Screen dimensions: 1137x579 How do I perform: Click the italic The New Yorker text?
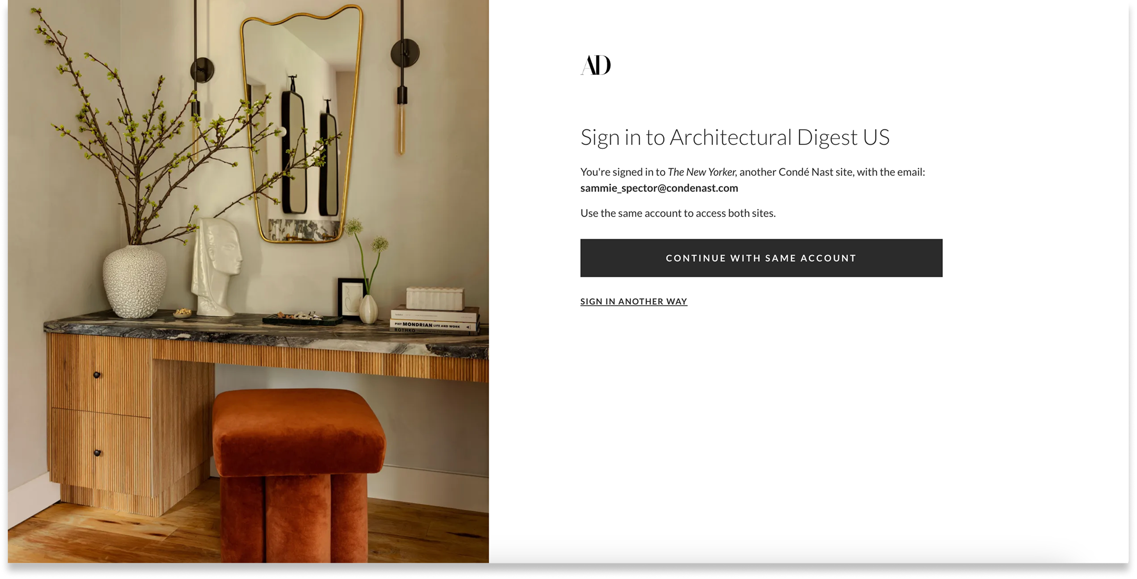point(701,172)
